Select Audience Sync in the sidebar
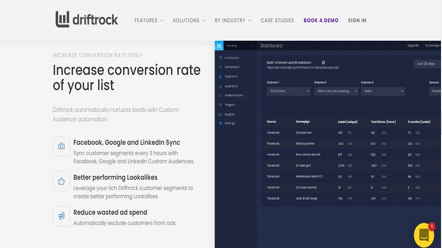Screen dimensions: 442x248 pos(234,95)
